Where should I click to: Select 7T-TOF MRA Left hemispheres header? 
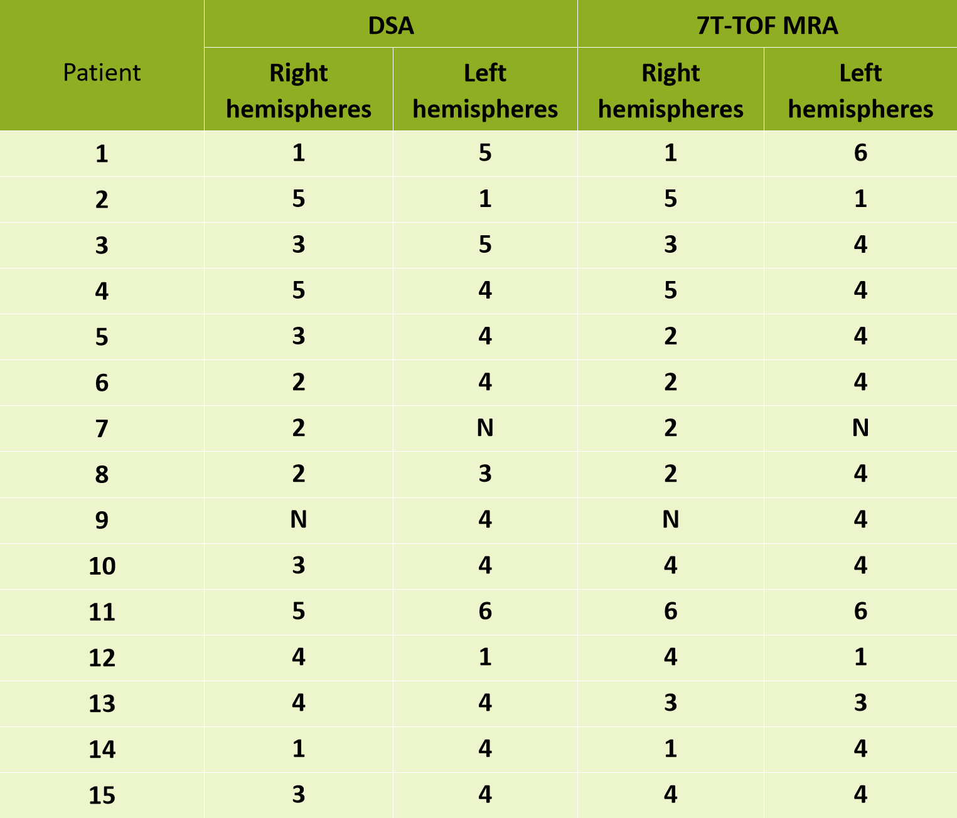pyautogui.click(x=860, y=91)
